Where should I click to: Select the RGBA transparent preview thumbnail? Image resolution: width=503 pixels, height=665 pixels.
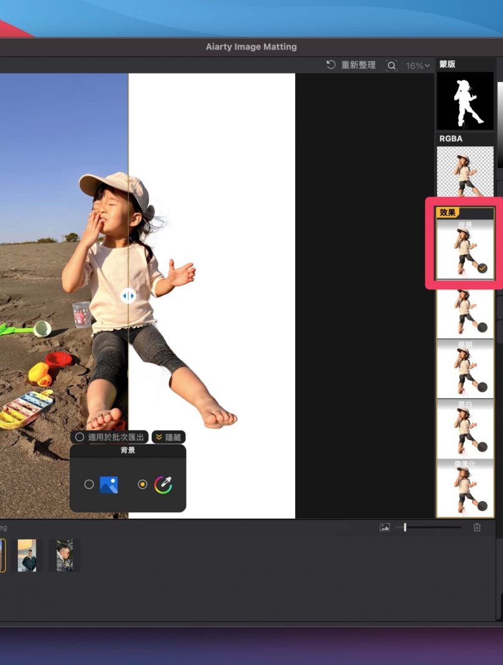(465, 171)
